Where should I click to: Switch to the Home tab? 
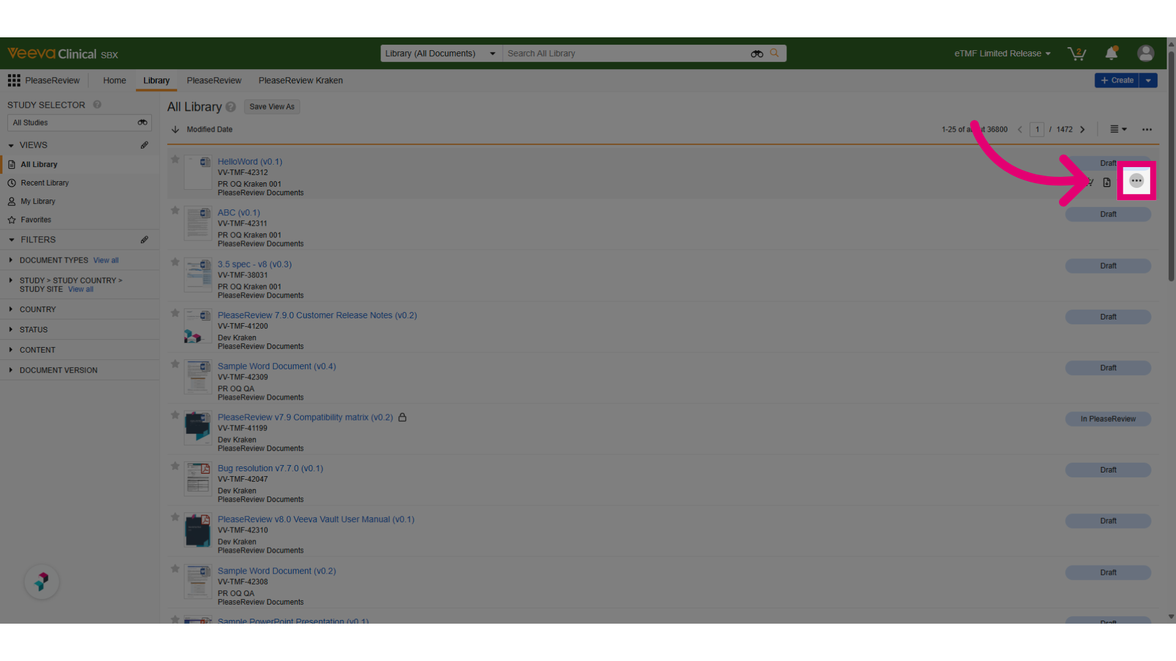pos(115,80)
